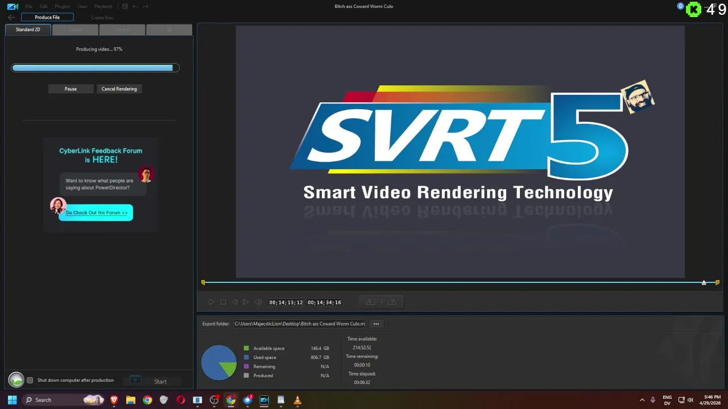Click the PowerDirector logo icon

coord(13,6)
